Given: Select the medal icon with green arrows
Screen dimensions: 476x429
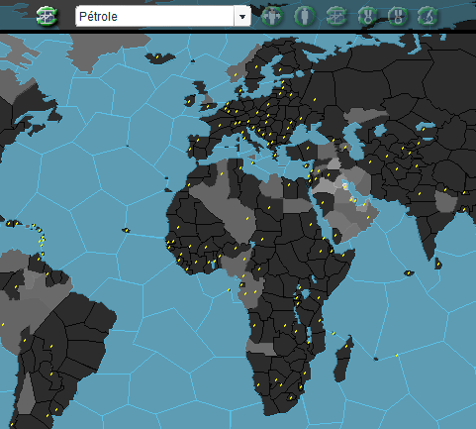Looking at the screenshot, I should point(367,16).
